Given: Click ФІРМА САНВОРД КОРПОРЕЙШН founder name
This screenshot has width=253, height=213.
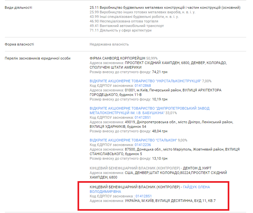Looking at the screenshot, I should coord(117,58).
